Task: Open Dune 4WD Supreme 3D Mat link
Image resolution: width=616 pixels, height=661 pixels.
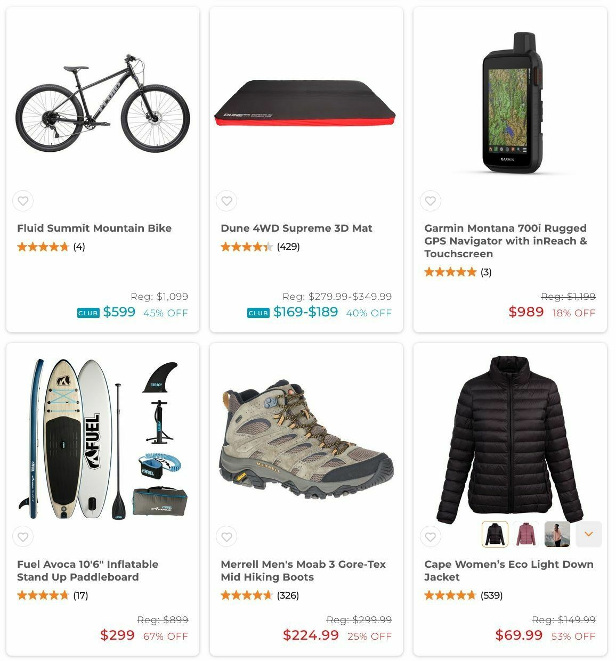Action: click(x=296, y=228)
